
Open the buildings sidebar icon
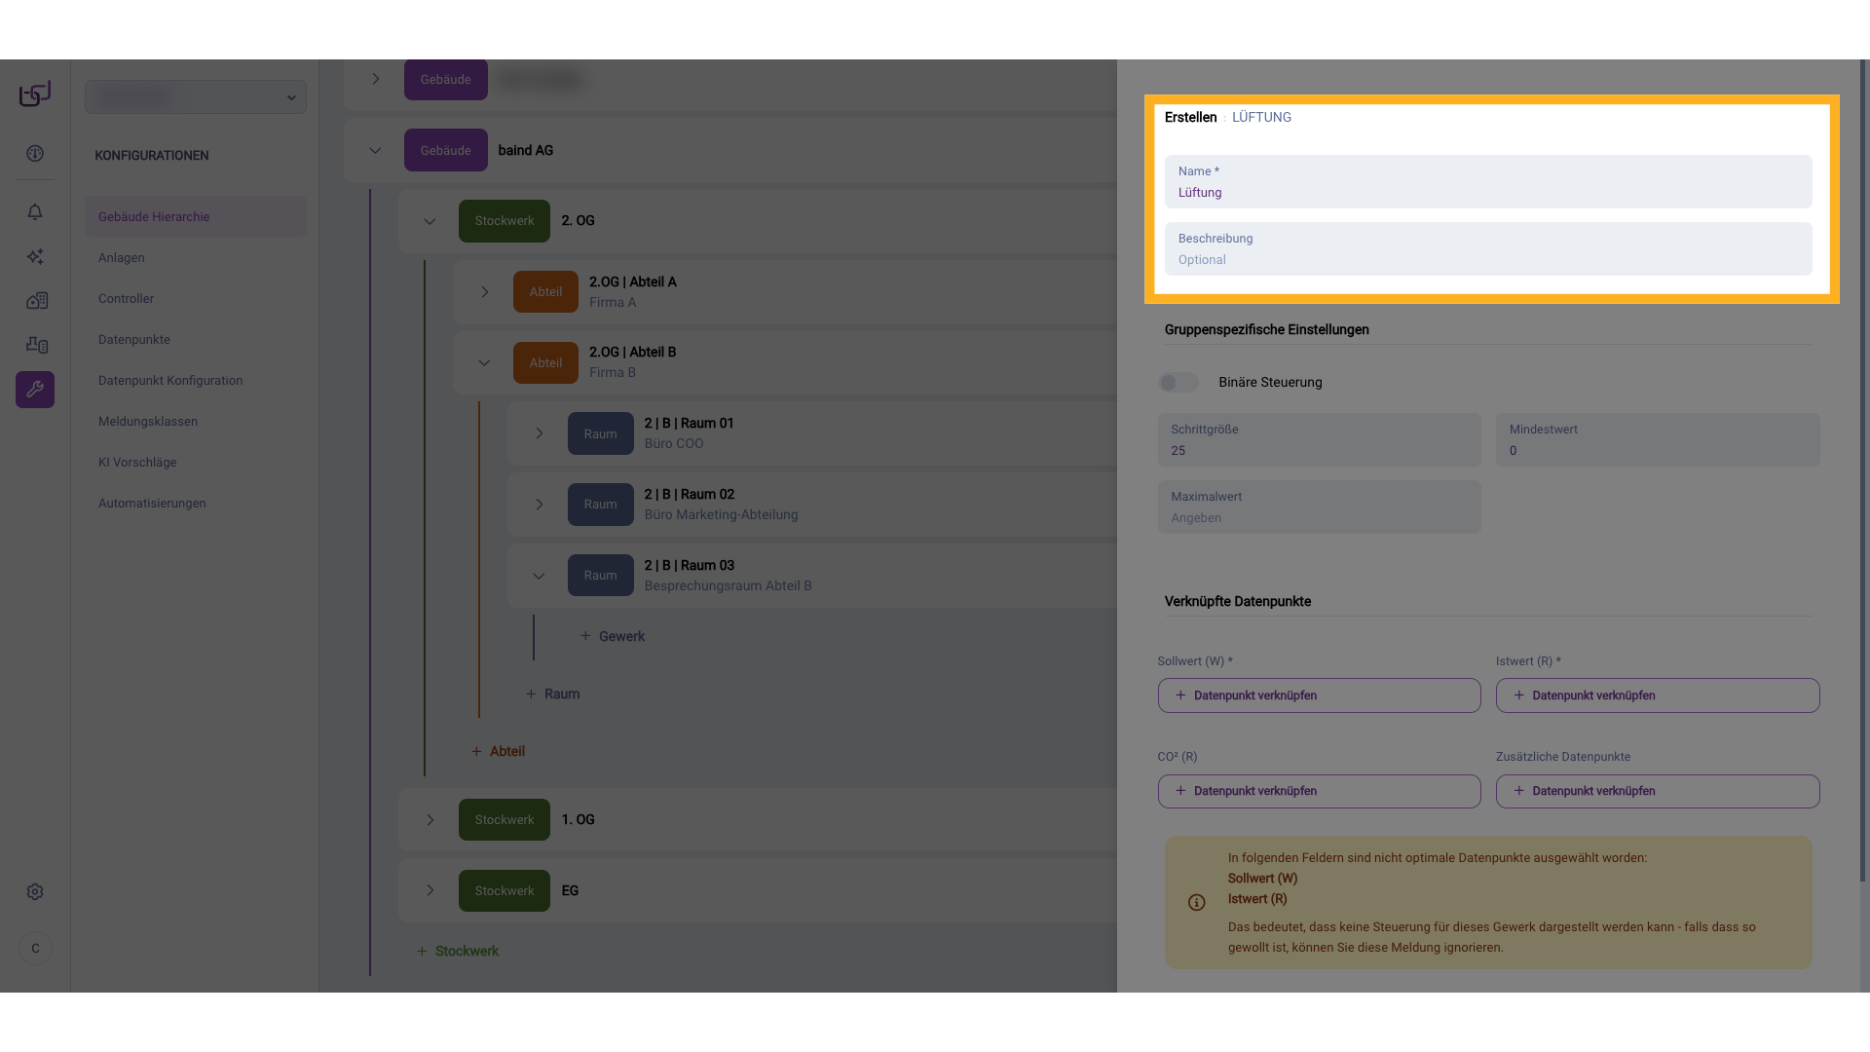(x=35, y=301)
